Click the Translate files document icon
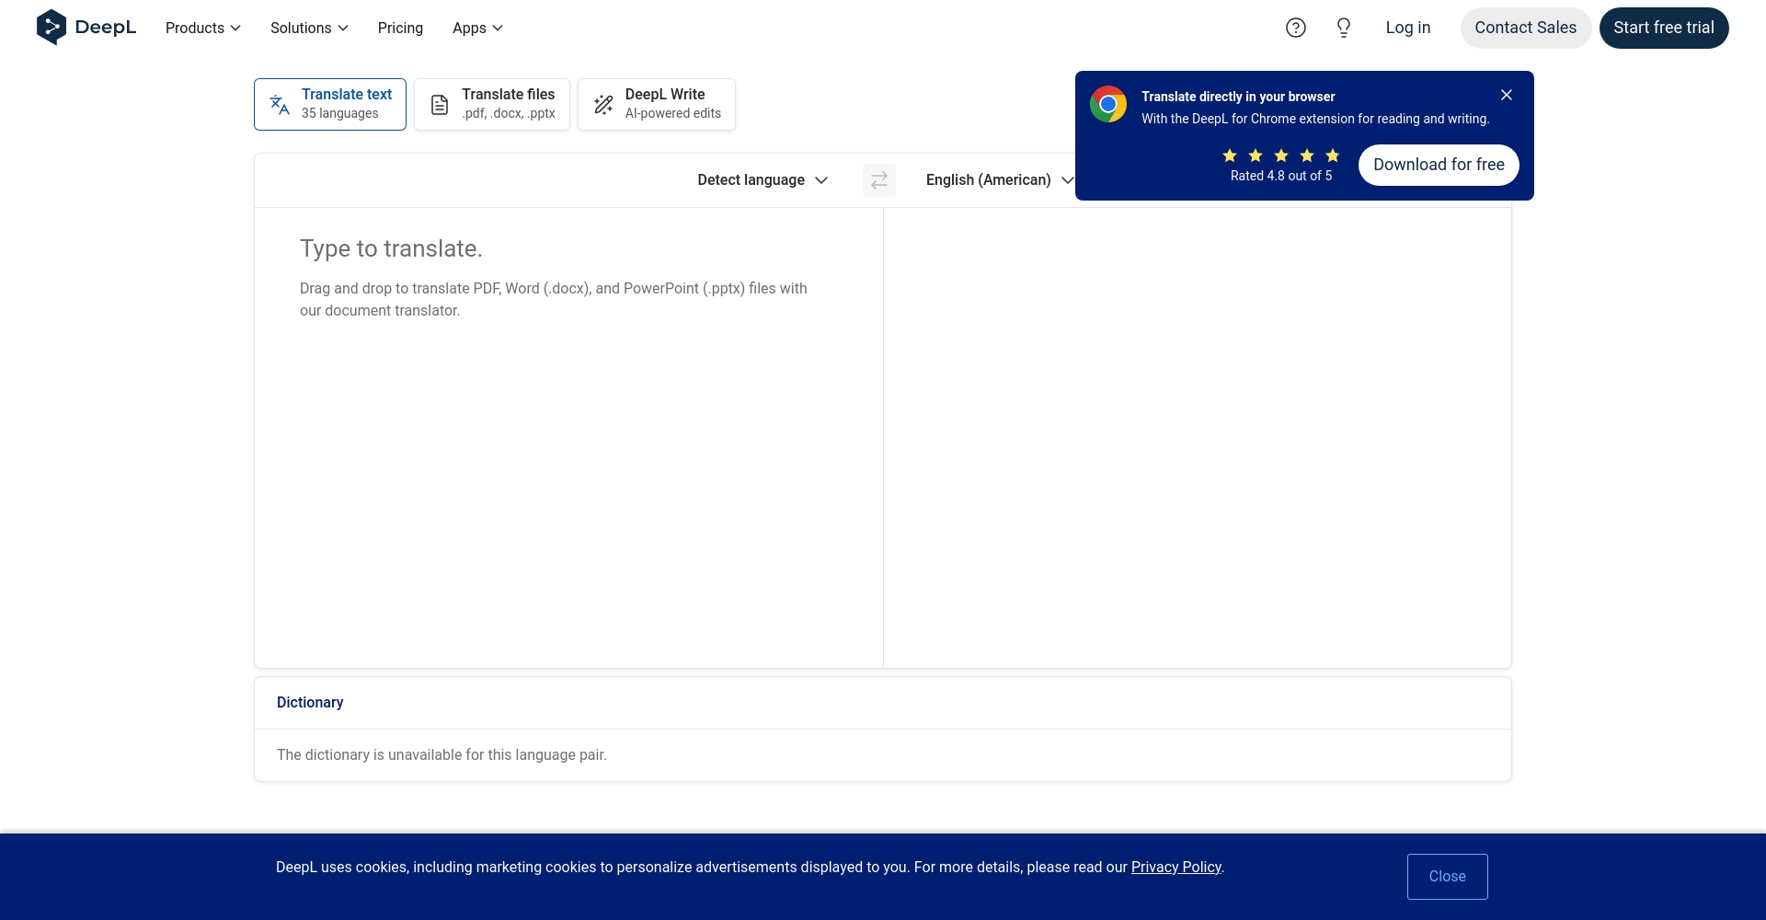The image size is (1766, 920). coord(440,105)
